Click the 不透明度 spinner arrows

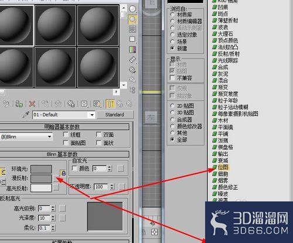click(112, 187)
